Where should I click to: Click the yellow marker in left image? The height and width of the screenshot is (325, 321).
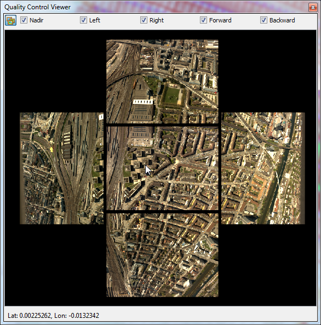point(51,149)
